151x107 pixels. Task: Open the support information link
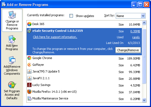55,37
